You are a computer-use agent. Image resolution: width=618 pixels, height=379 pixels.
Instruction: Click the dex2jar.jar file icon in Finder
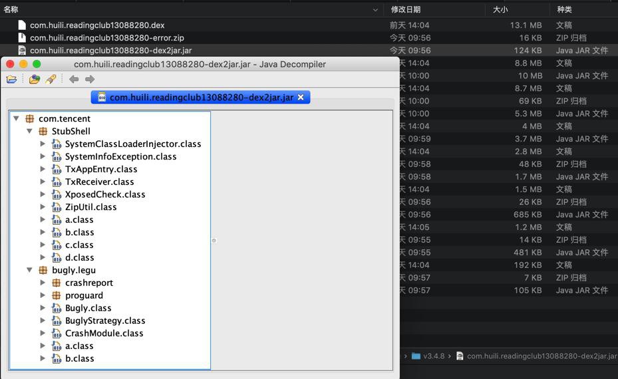click(22, 51)
